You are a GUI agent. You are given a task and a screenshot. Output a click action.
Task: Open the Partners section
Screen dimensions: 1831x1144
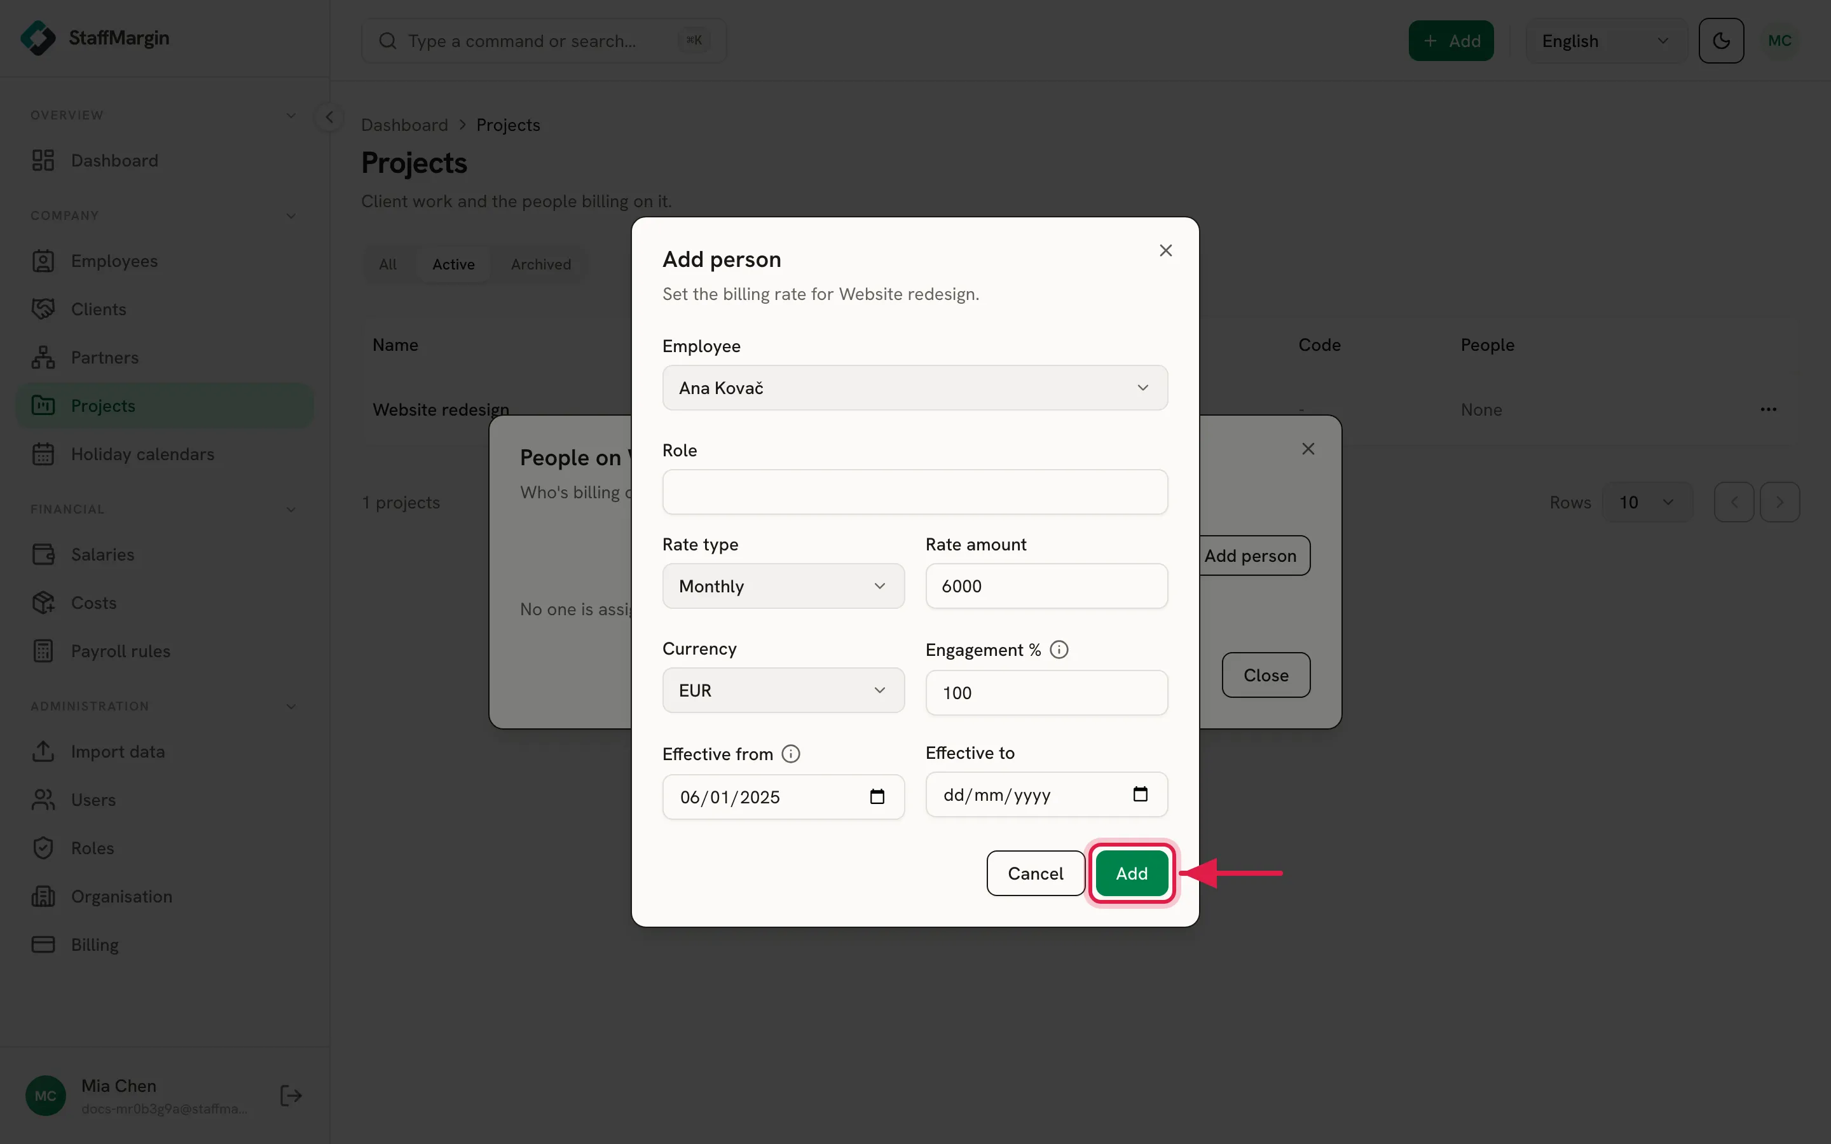164,358
